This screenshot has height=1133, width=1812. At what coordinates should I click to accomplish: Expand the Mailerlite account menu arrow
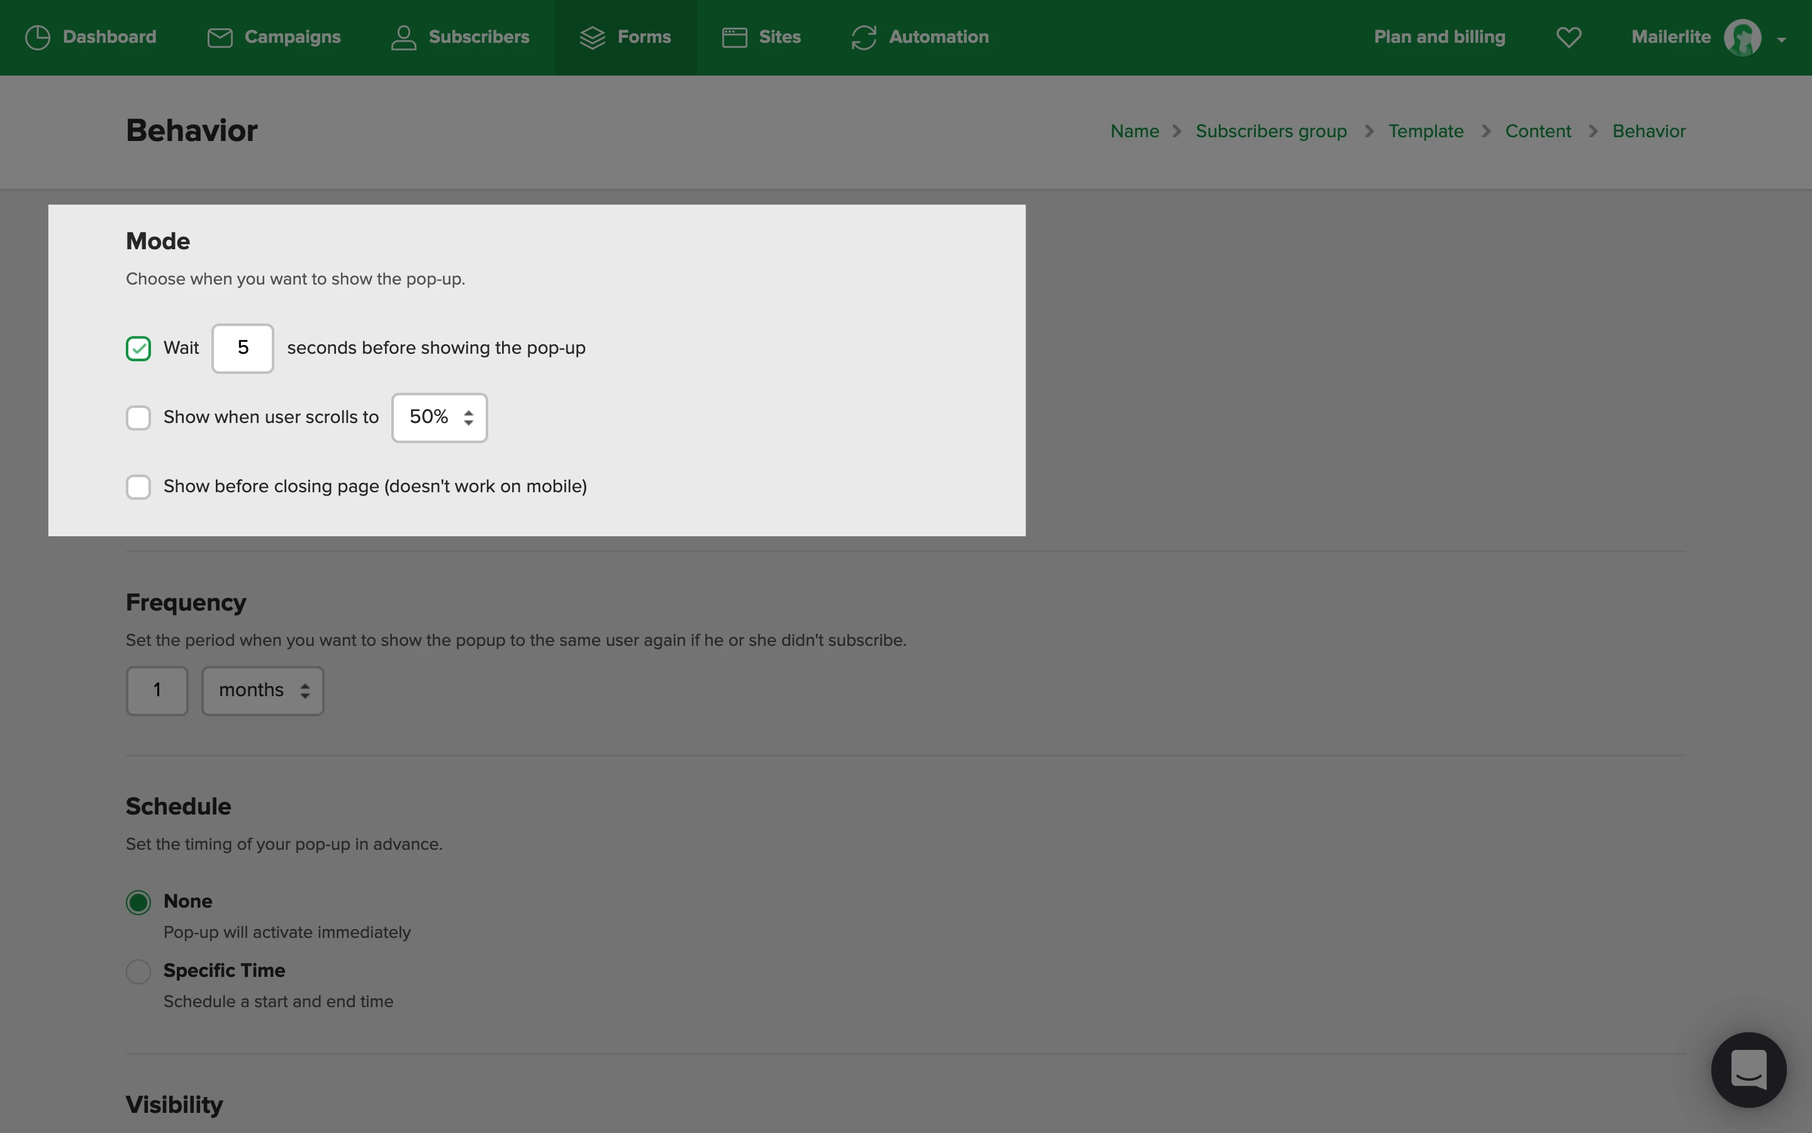(1781, 40)
